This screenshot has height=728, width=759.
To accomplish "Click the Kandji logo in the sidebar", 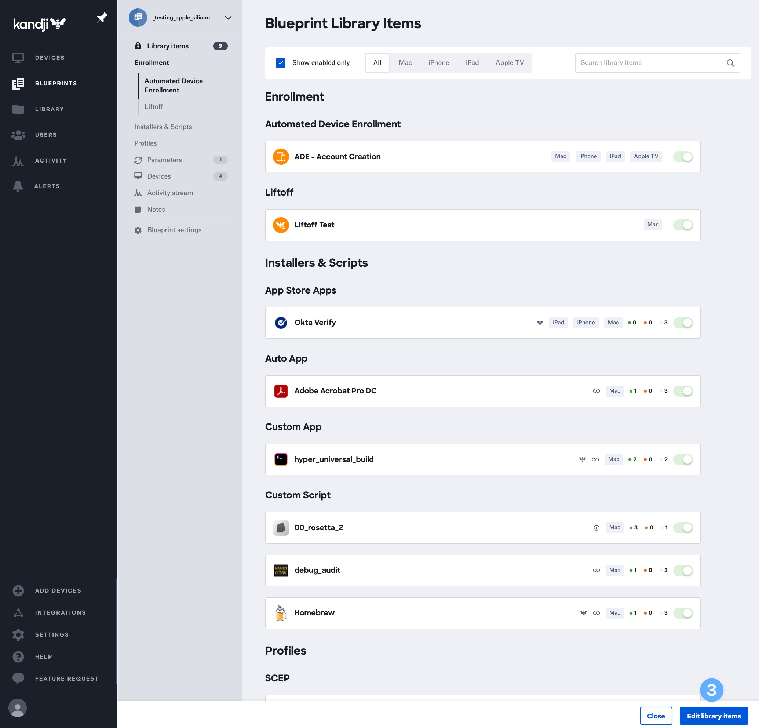I will 39,23.
